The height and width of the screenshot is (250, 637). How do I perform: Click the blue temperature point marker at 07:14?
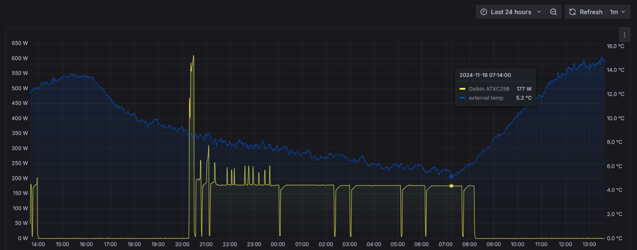(451, 176)
